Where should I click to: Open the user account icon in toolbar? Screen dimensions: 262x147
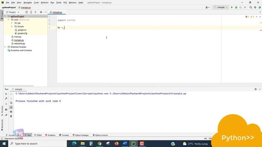(x=208, y=7)
